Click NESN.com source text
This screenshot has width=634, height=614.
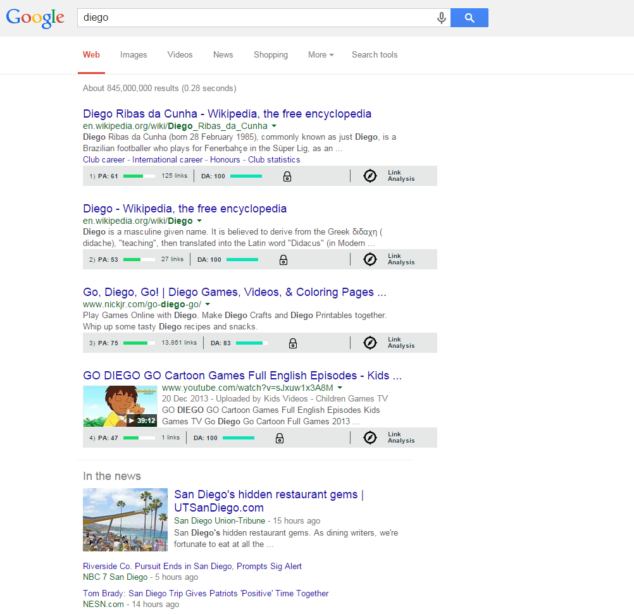(x=104, y=604)
